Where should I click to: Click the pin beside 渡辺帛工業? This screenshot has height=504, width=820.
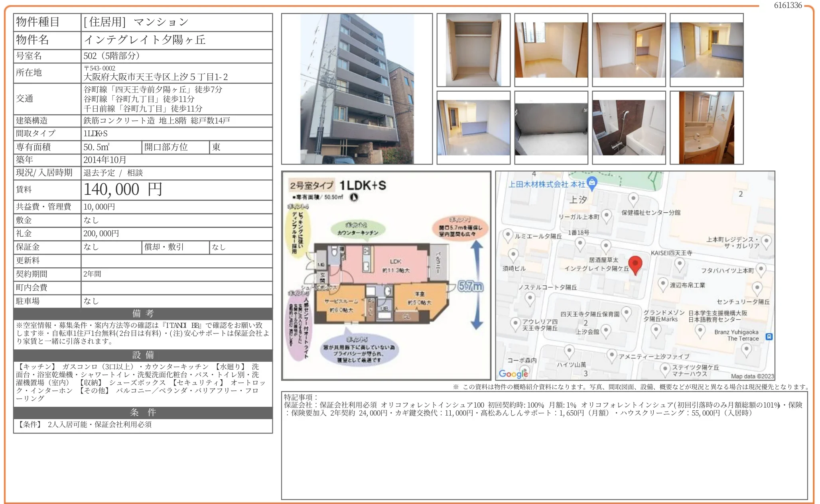(662, 284)
